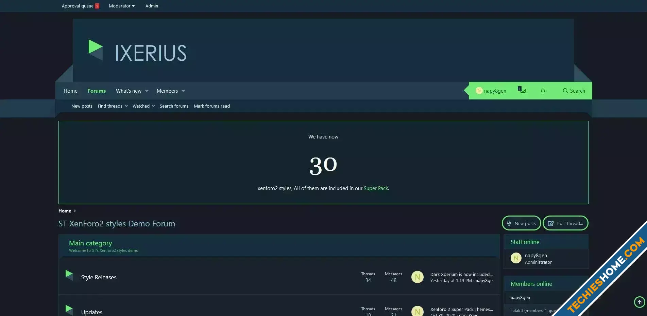Click the Members online heading
This screenshot has height=316, width=647.
pyautogui.click(x=531, y=284)
